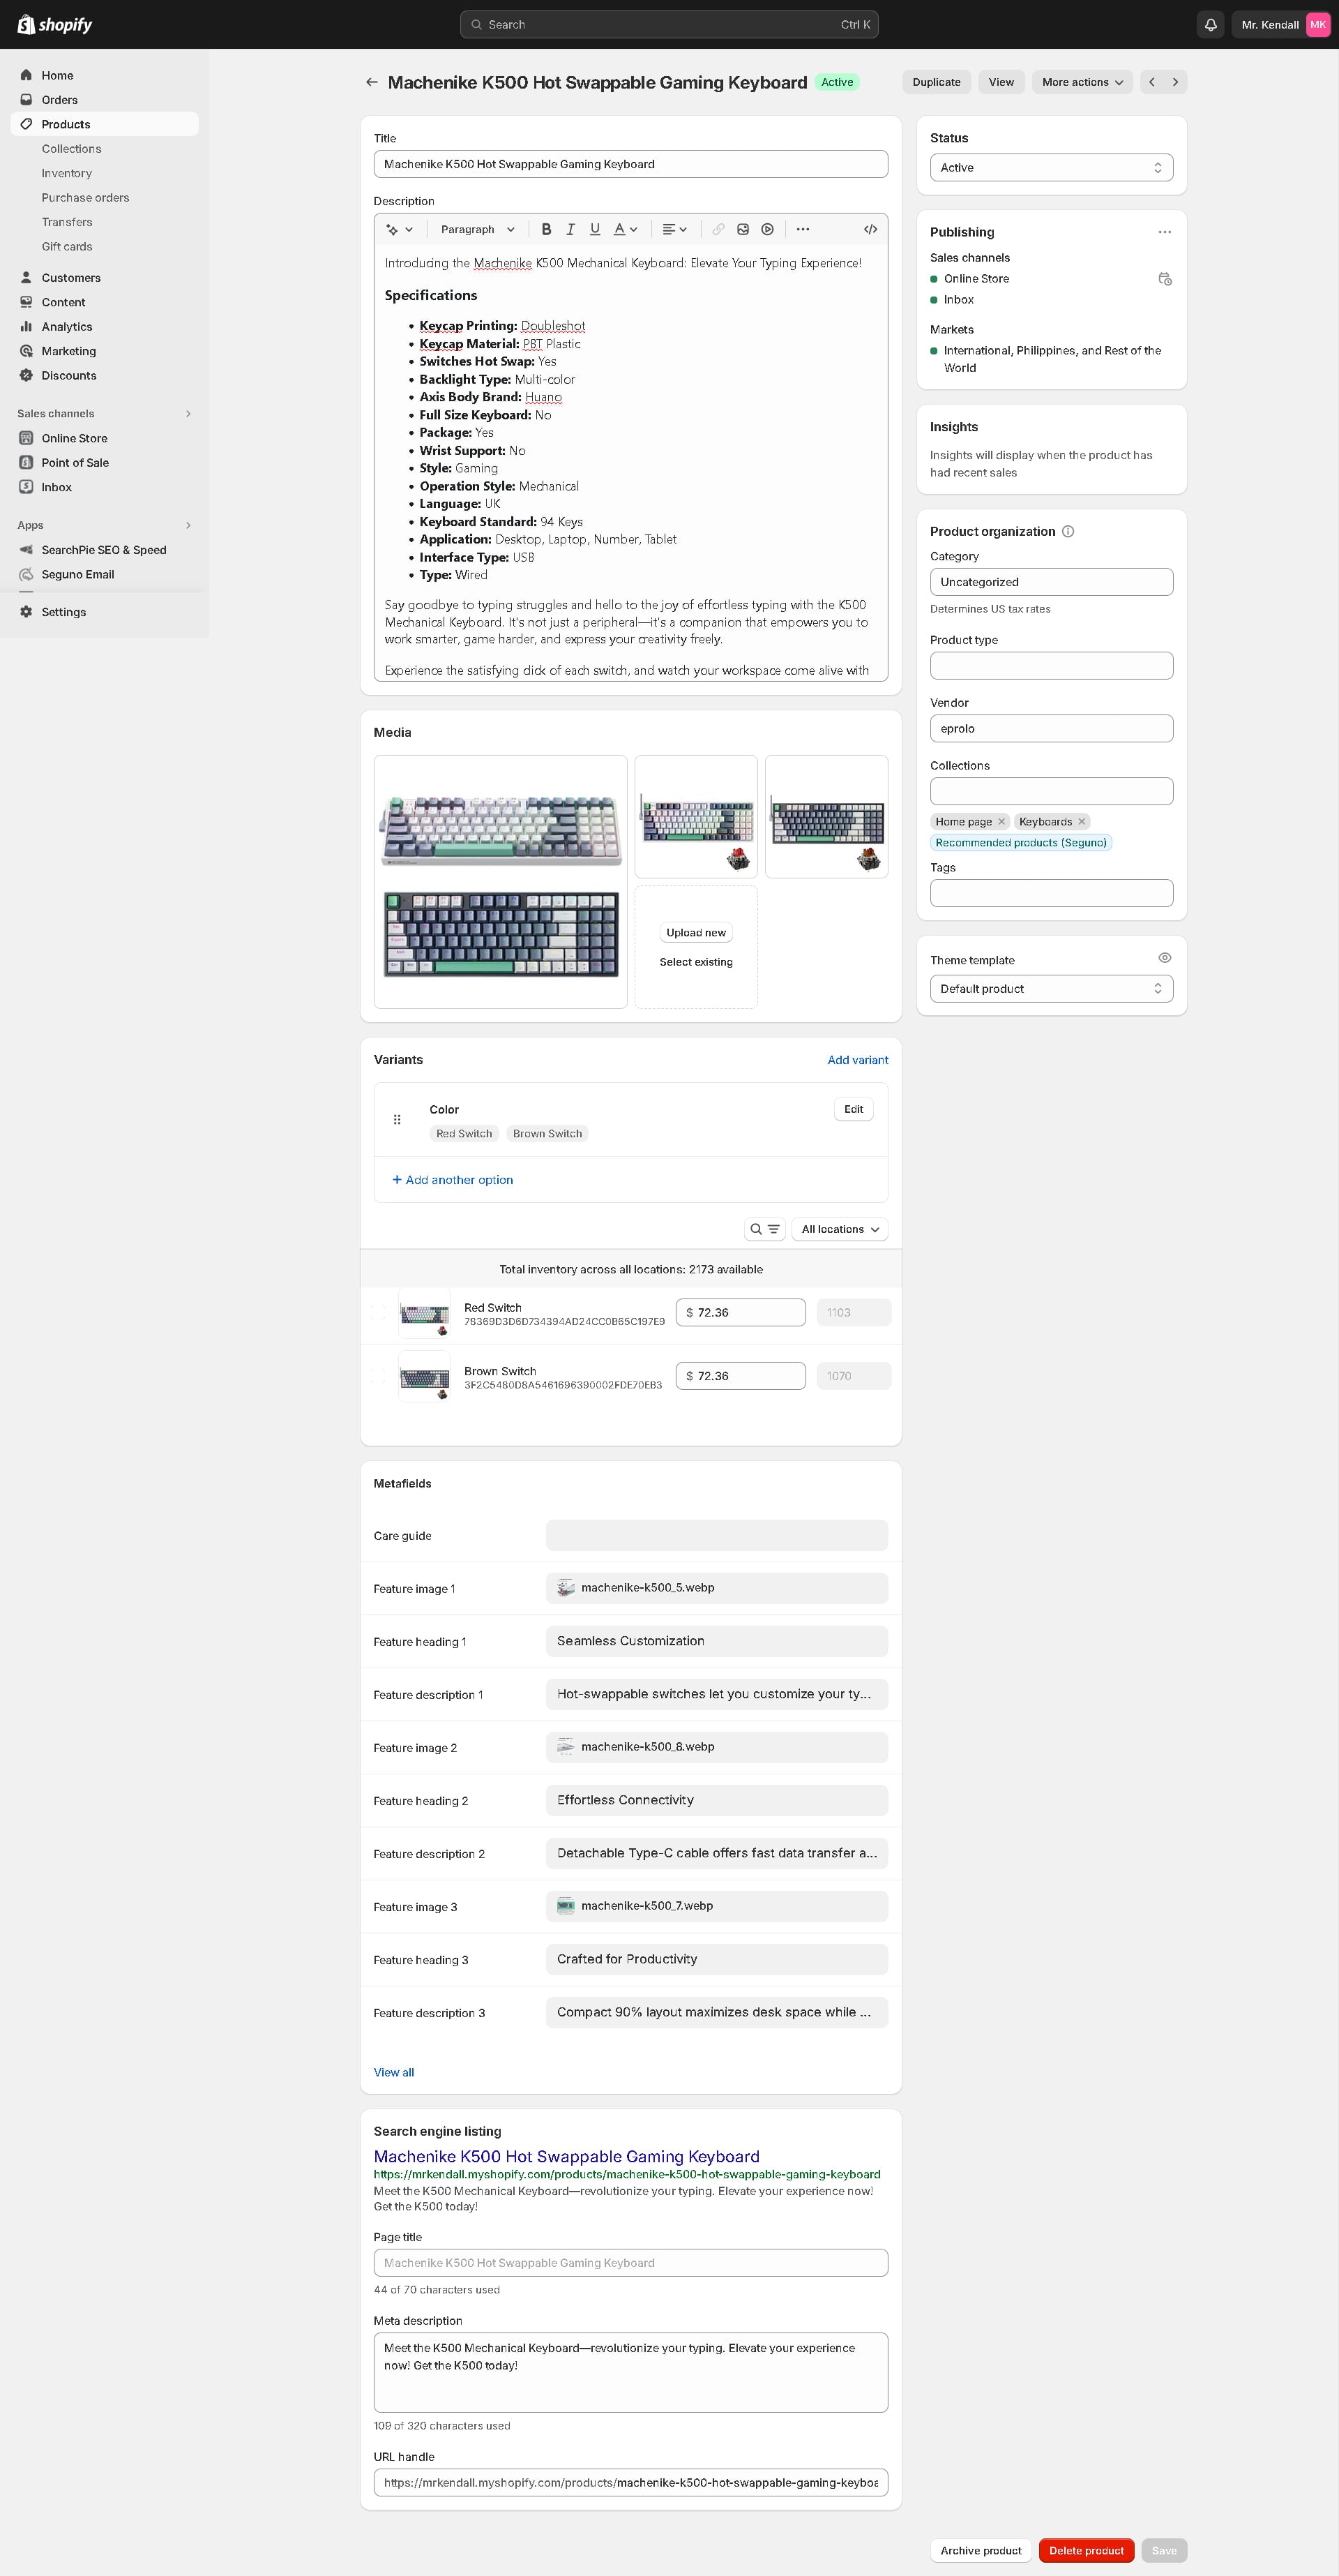Viewport: 1339px width, 2576px height.
Task: Open the All locations dropdown
Action: tap(840, 1229)
